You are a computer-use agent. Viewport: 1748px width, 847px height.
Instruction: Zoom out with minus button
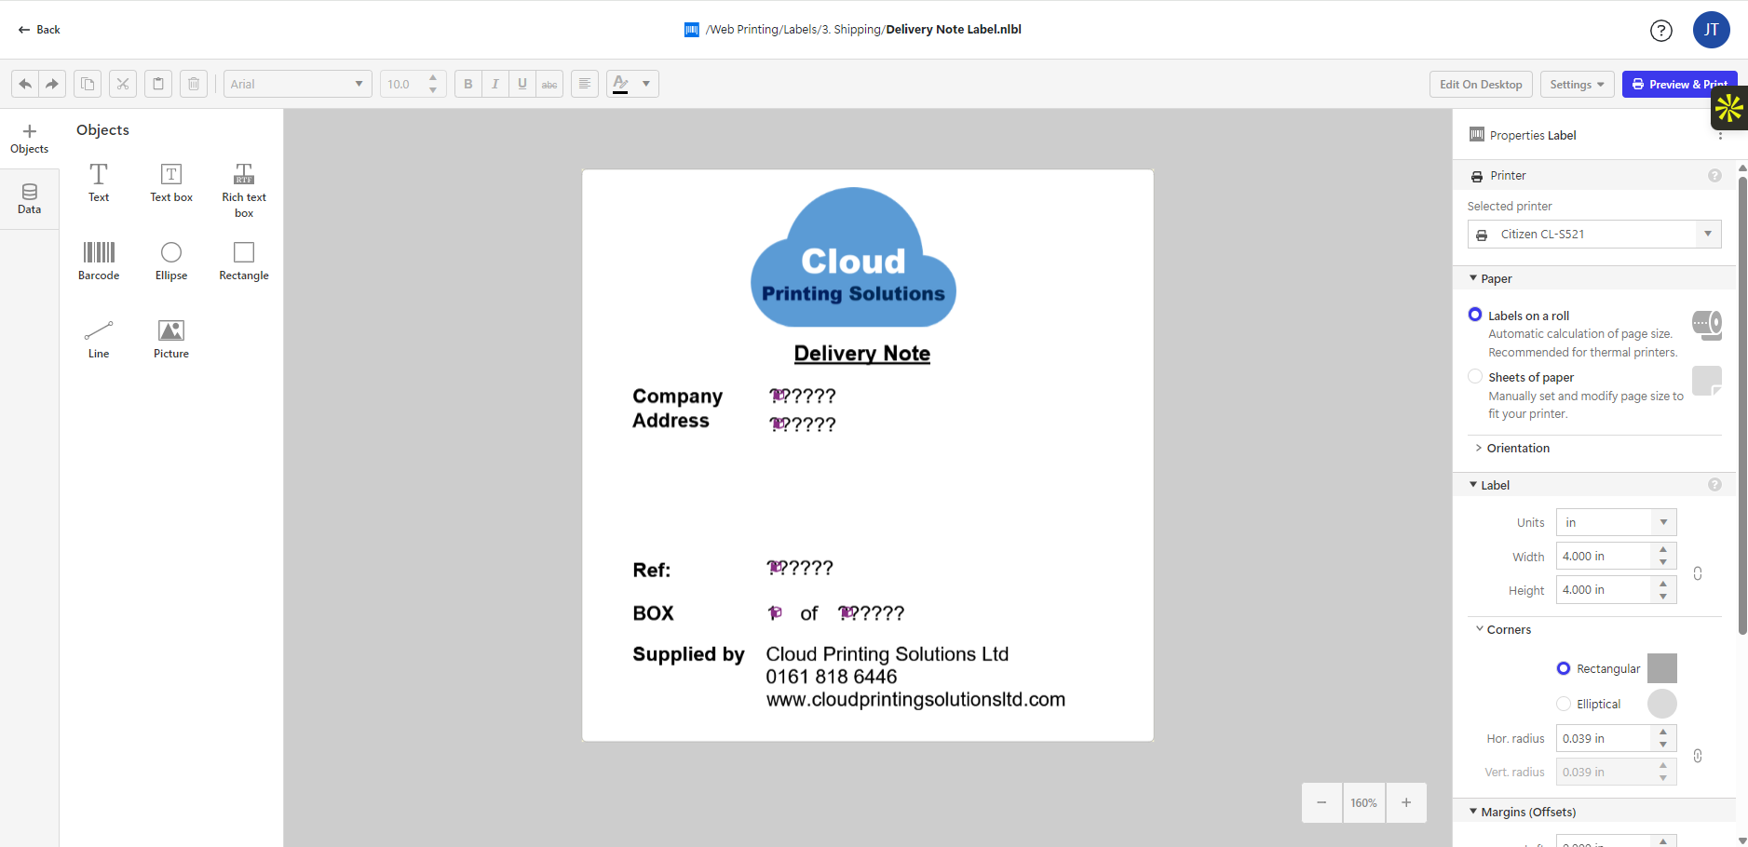[1321, 802]
